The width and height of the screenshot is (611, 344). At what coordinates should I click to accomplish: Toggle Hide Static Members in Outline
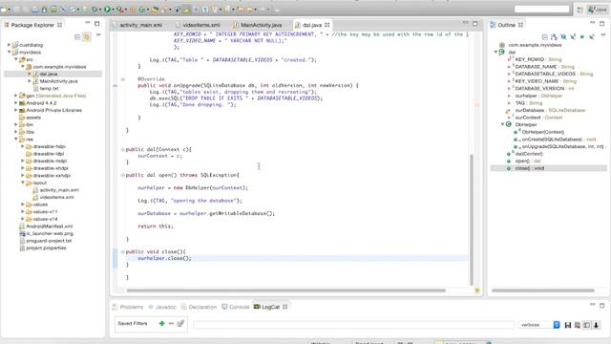point(573,36)
